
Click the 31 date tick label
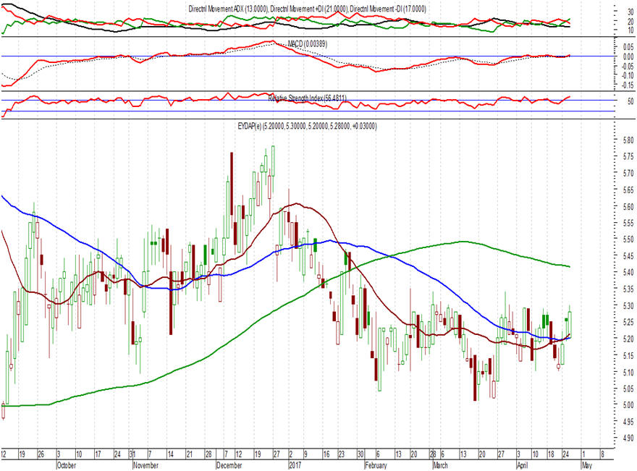tap(132, 454)
